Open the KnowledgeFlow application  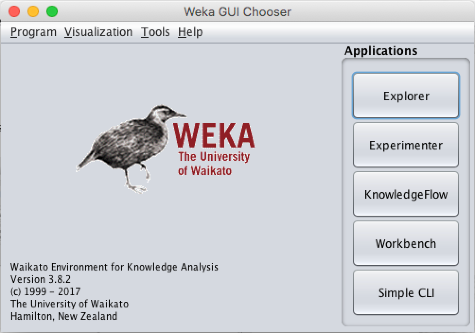(x=406, y=194)
